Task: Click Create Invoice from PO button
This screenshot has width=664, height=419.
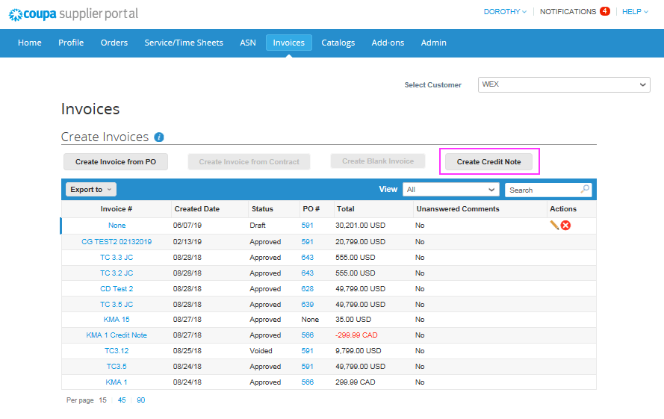Action: 116,162
